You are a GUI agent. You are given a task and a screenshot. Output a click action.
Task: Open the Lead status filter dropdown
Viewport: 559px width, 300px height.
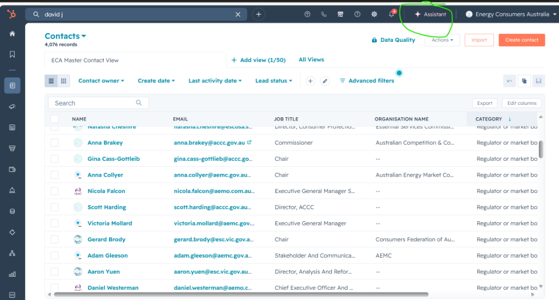273,81
